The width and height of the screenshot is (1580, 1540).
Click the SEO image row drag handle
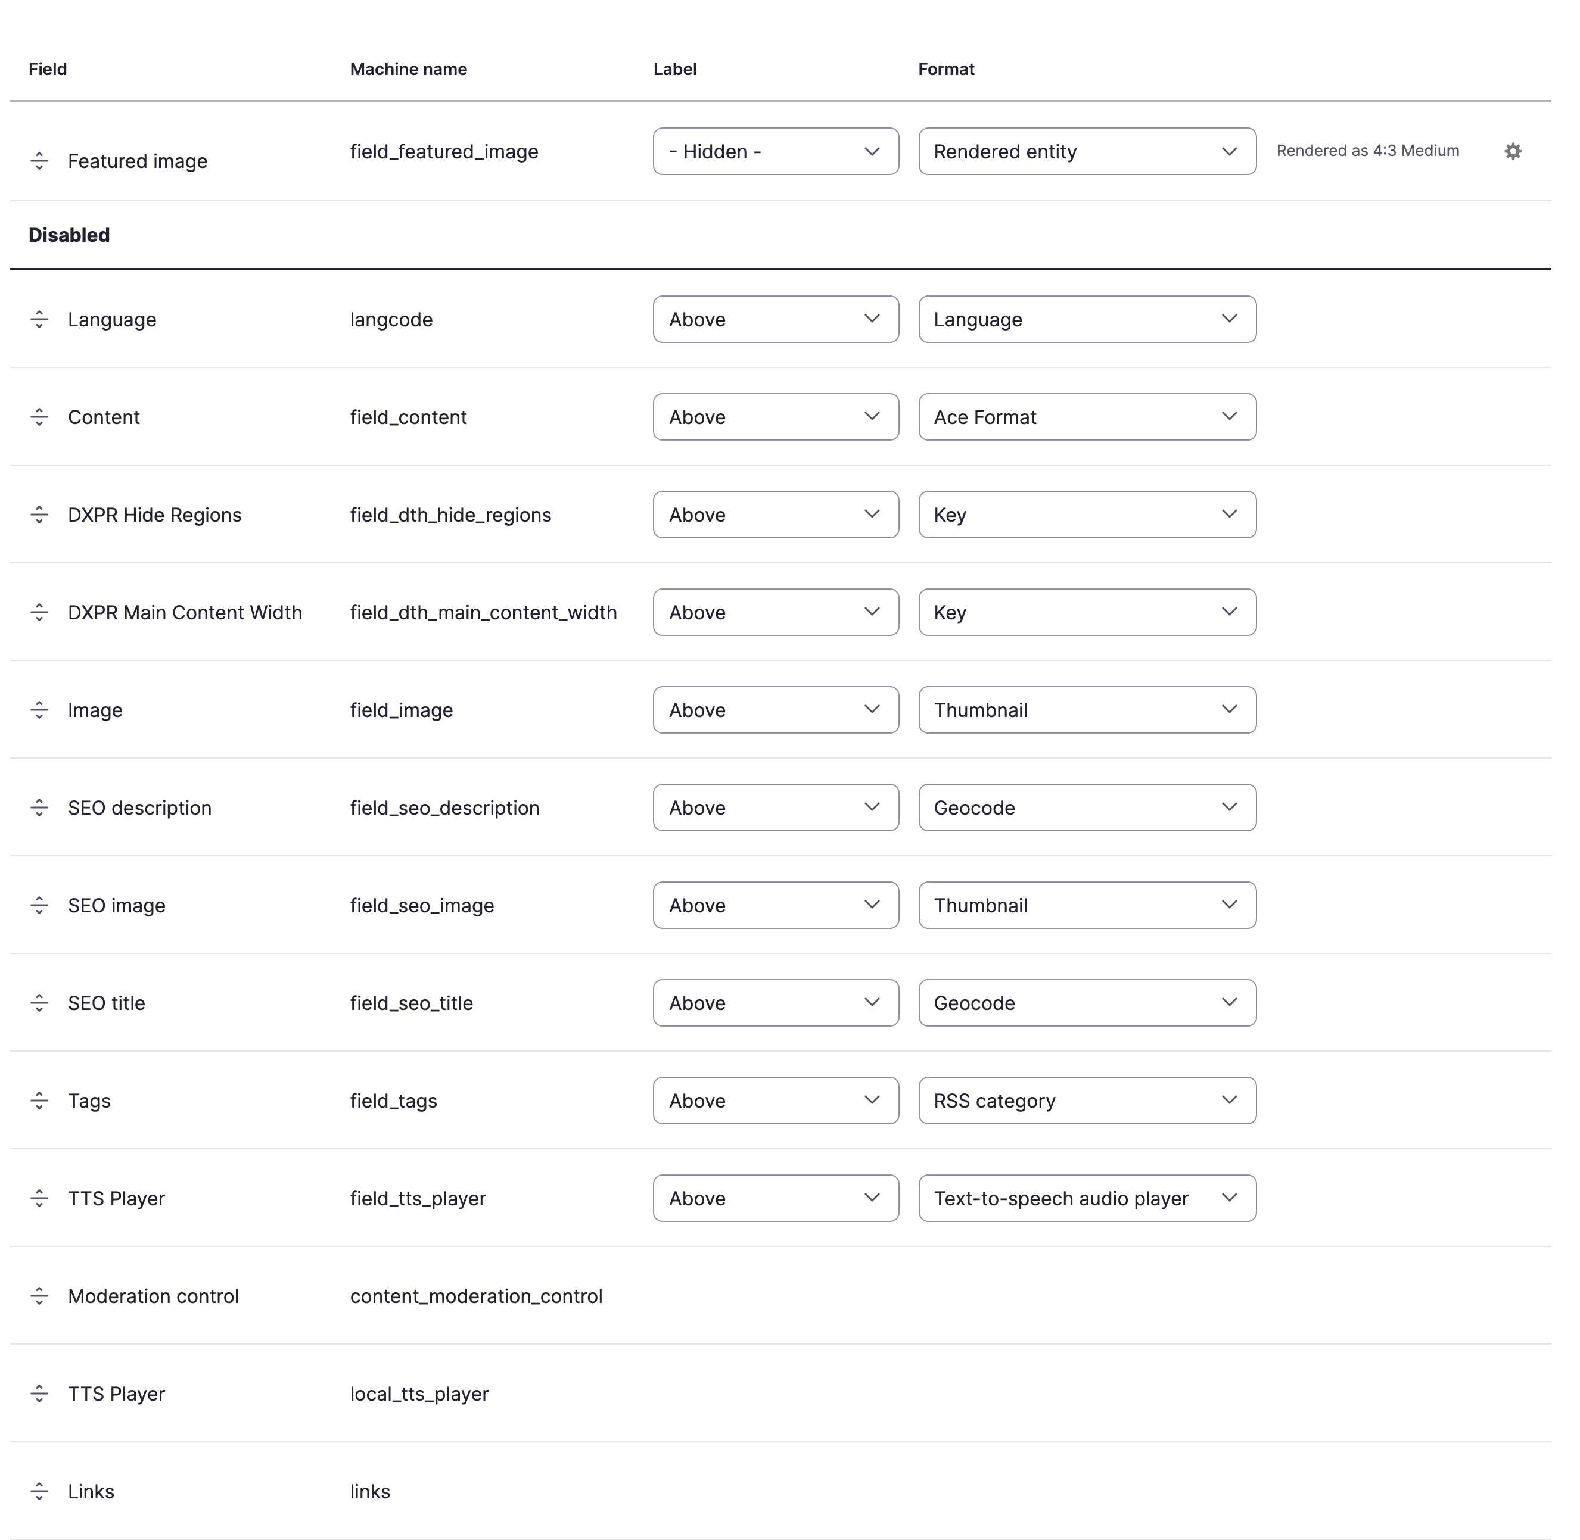(x=39, y=906)
